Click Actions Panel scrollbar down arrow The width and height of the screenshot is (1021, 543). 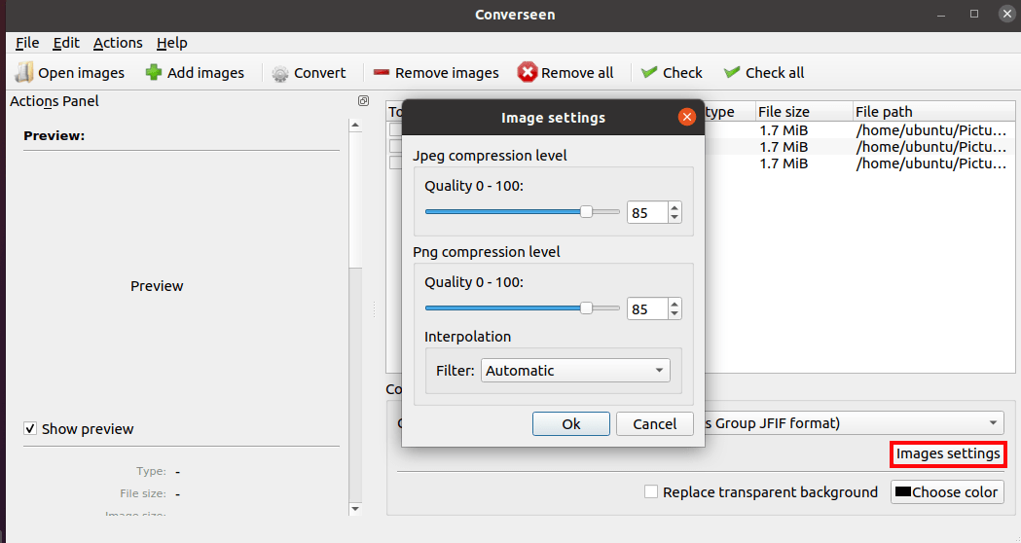coord(355,509)
